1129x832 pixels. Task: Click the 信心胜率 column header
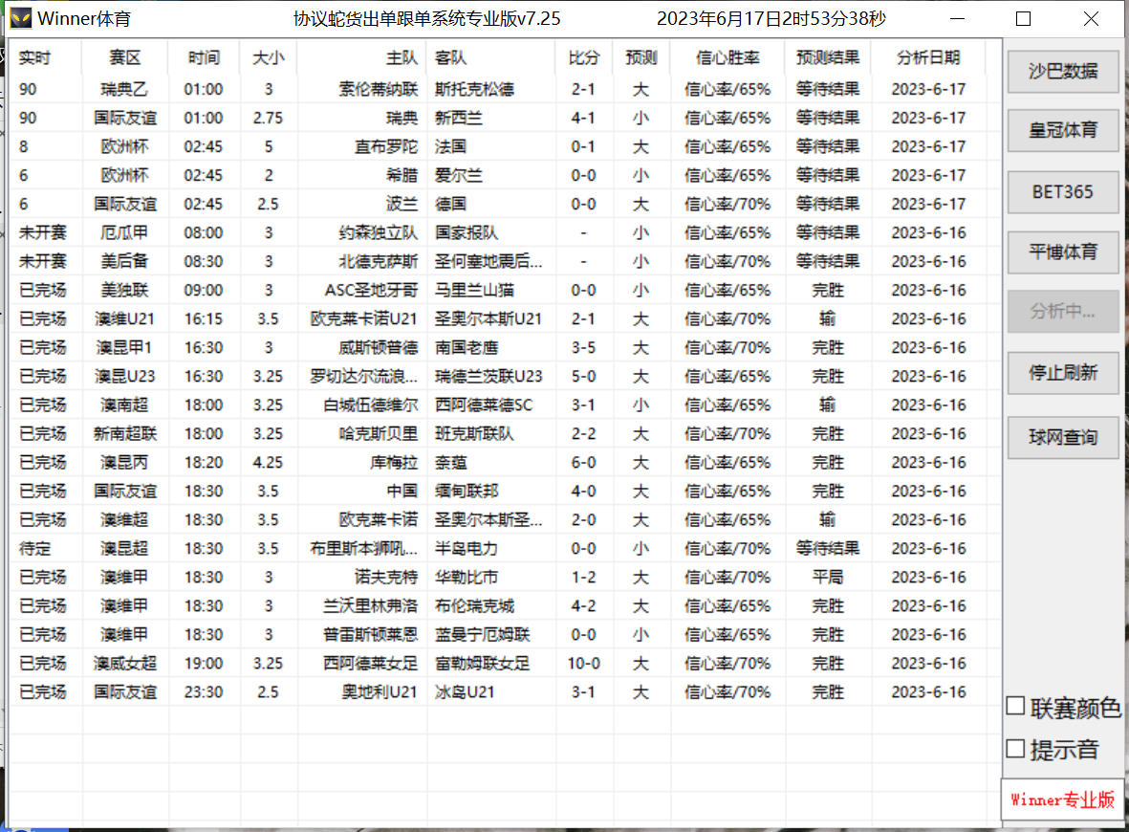(x=727, y=57)
